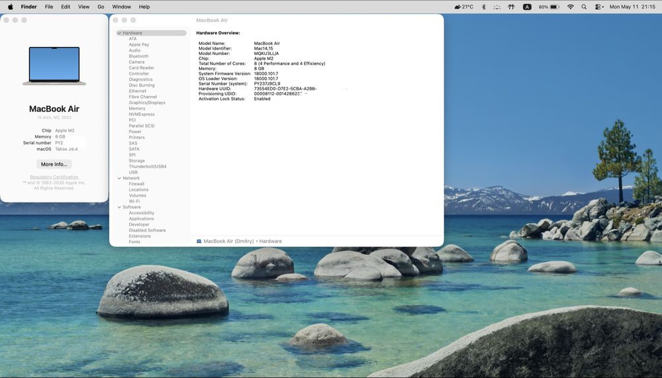Select Volumes under Network
The height and width of the screenshot is (378, 662).
coord(137,195)
